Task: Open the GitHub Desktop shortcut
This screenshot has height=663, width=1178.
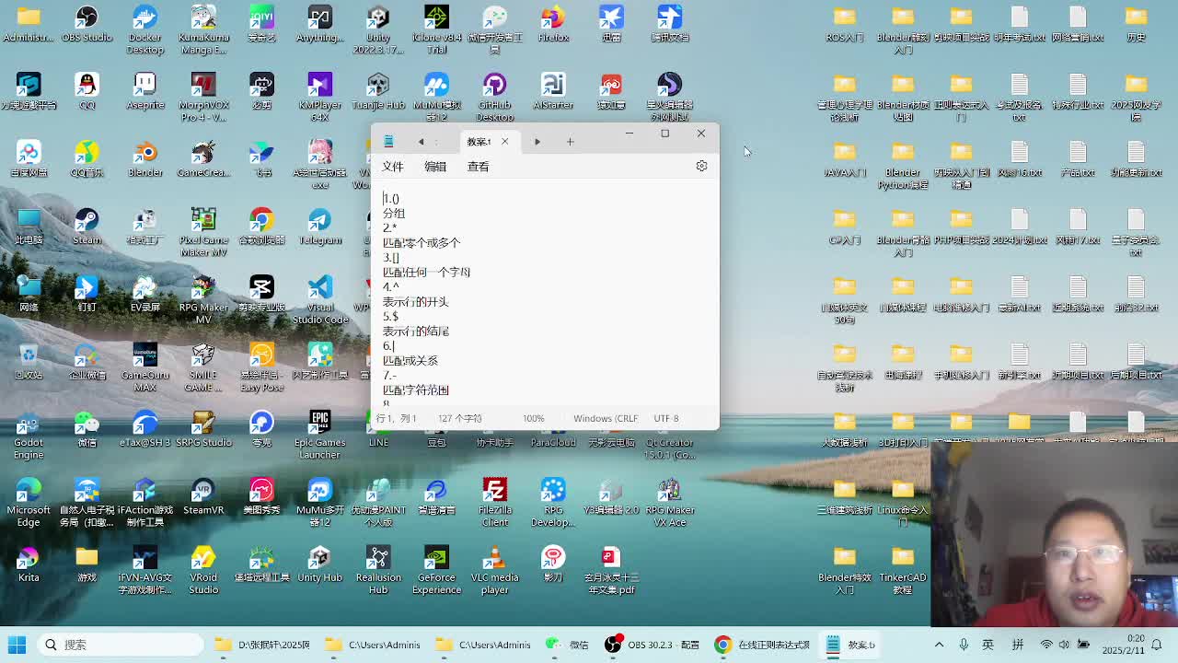Action: tap(494, 97)
